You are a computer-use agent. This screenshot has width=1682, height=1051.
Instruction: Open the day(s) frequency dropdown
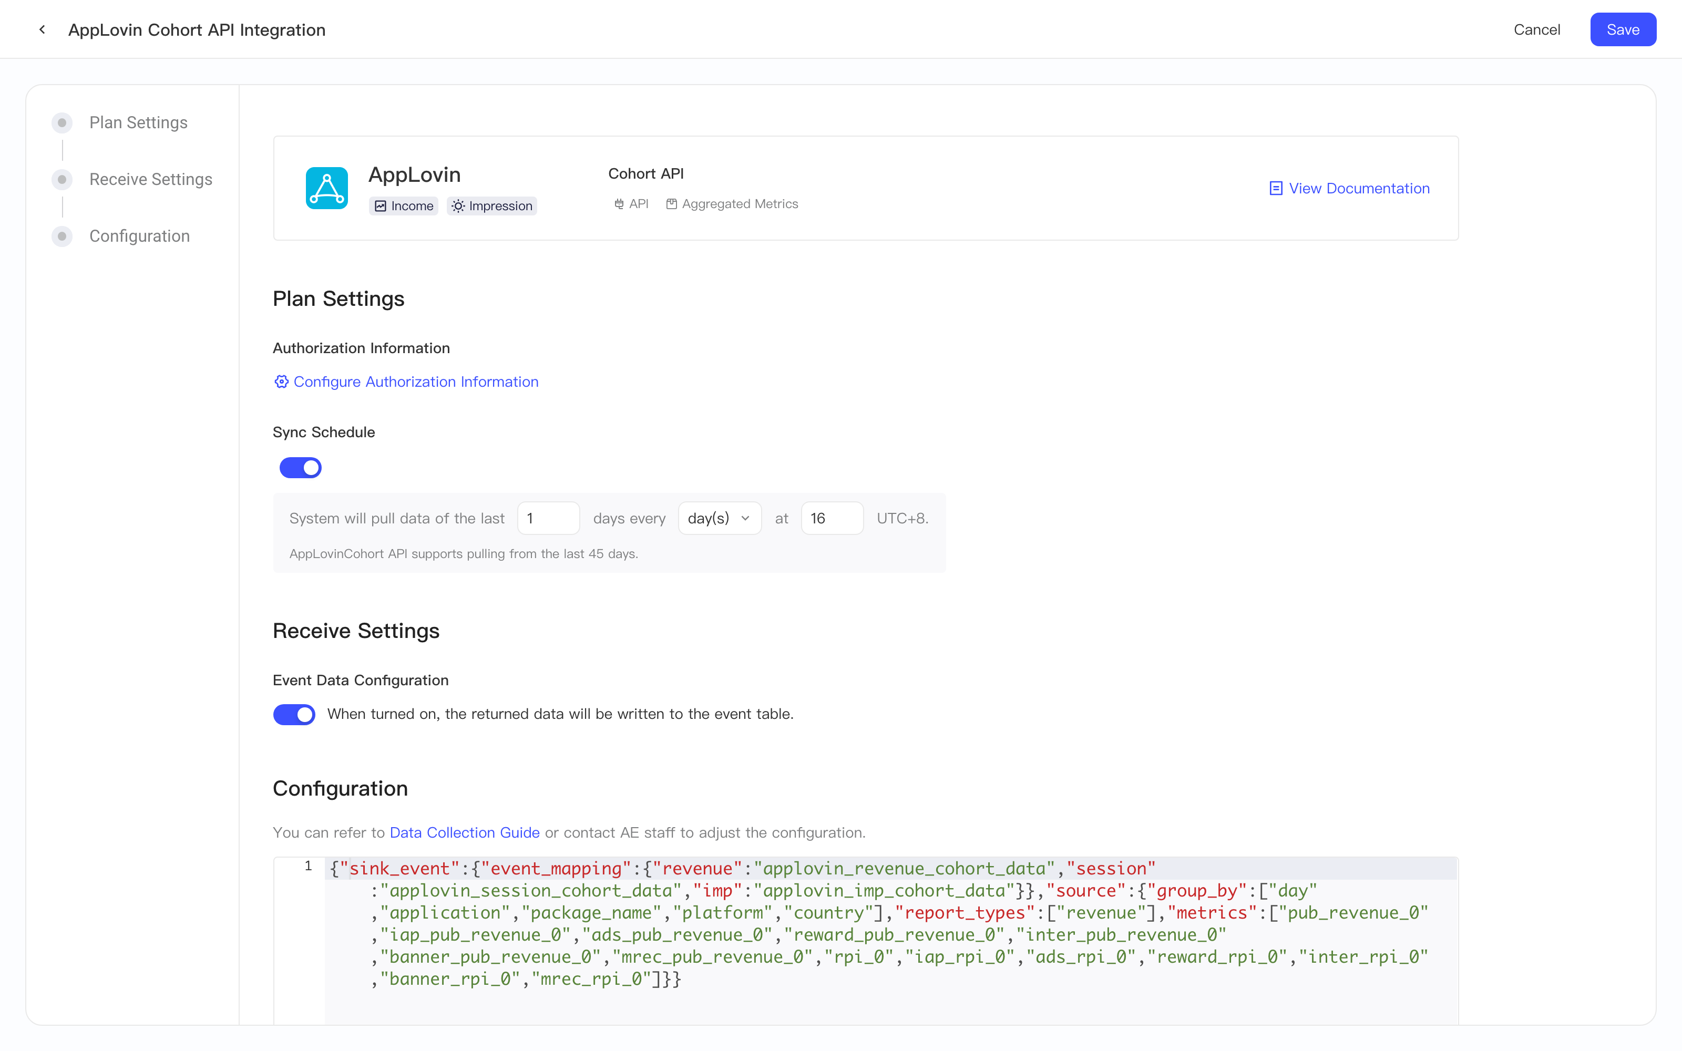720,518
